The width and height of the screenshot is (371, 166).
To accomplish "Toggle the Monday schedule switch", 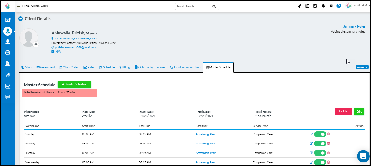I will coord(320,144).
